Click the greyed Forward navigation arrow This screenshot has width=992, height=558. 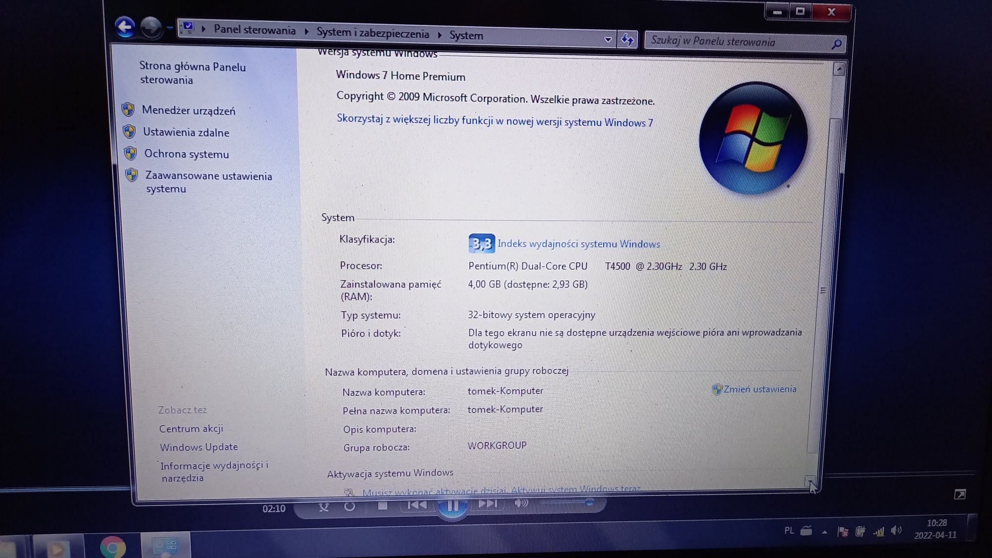click(x=151, y=27)
